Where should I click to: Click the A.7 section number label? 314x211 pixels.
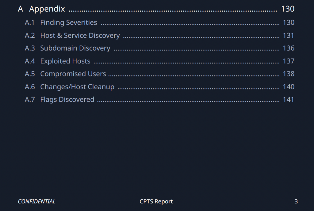pos(30,99)
